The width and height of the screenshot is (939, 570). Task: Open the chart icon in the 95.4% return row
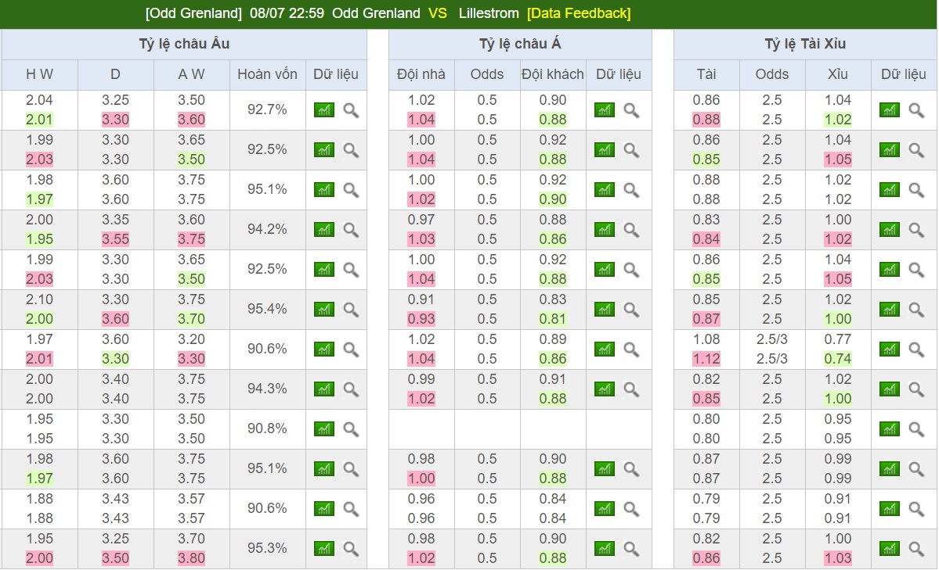pyautogui.click(x=324, y=309)
